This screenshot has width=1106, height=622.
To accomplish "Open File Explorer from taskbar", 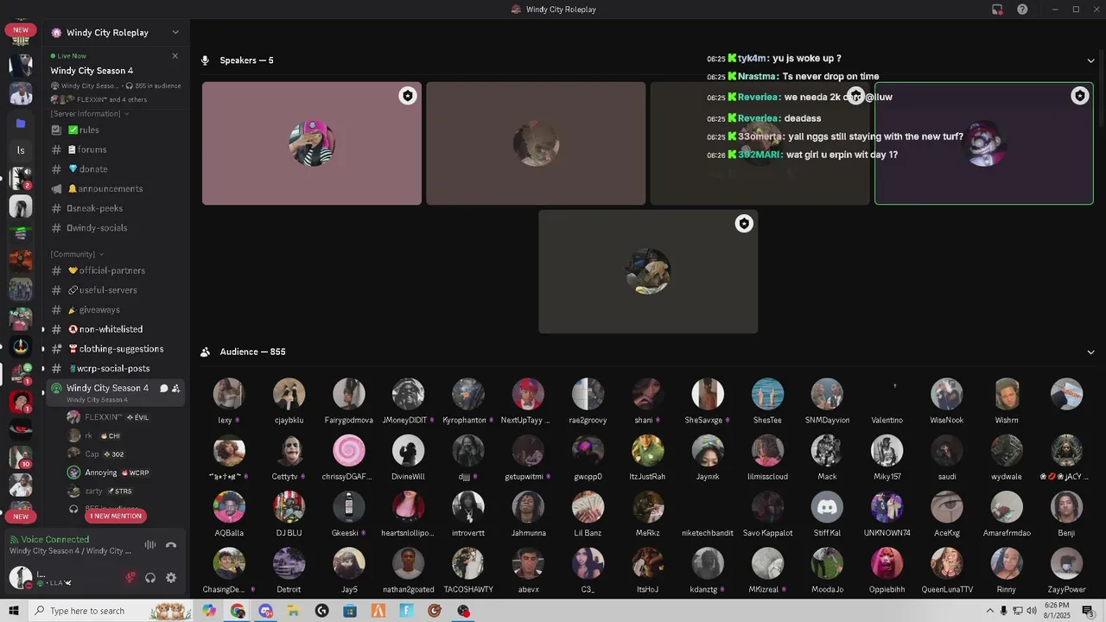I will point(294,611).
